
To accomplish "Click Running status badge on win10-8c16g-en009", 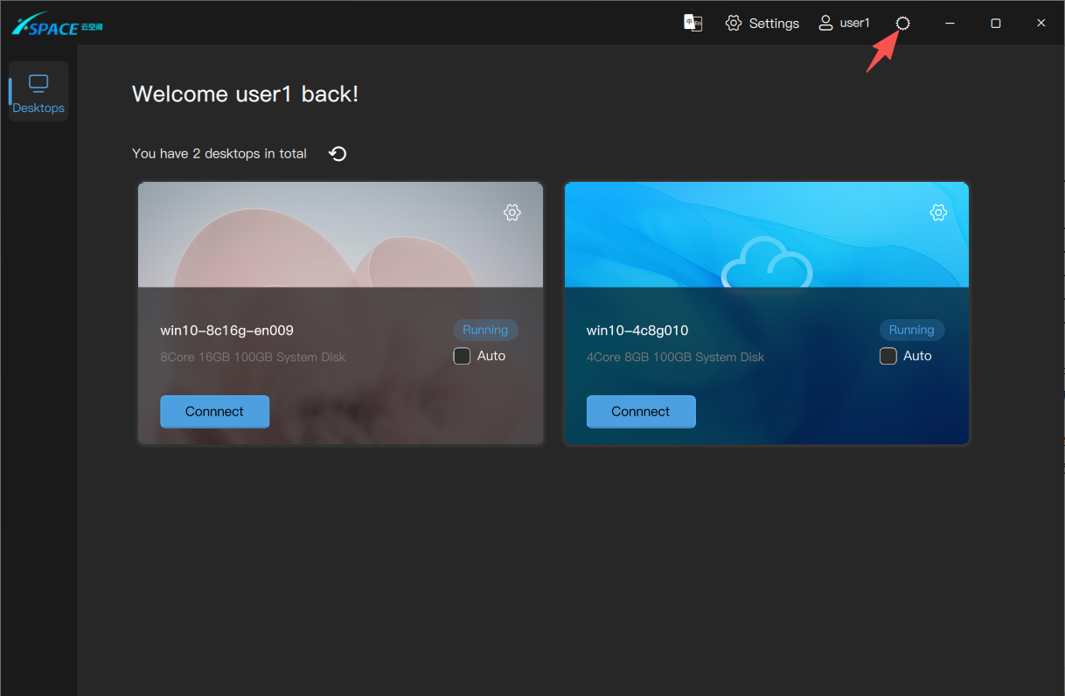I will pyautogui.click(x=485, y=330).
